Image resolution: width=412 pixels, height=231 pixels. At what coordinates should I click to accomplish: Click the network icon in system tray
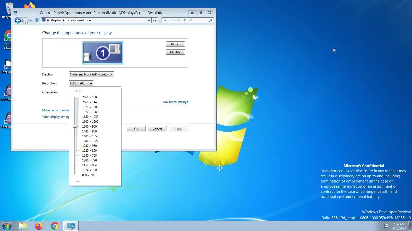(386, 226)
